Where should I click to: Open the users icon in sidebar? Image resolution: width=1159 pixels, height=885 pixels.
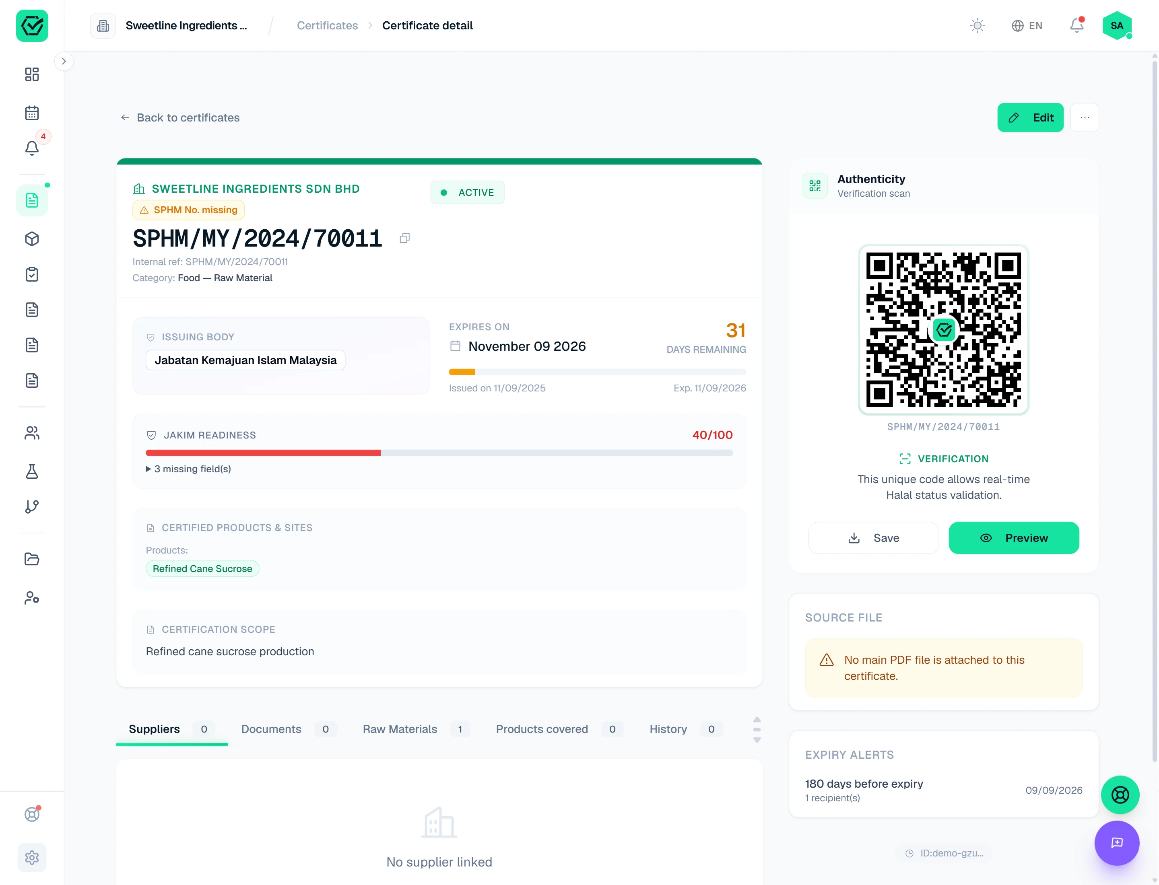pyautogui.click(x=32, y=433)
